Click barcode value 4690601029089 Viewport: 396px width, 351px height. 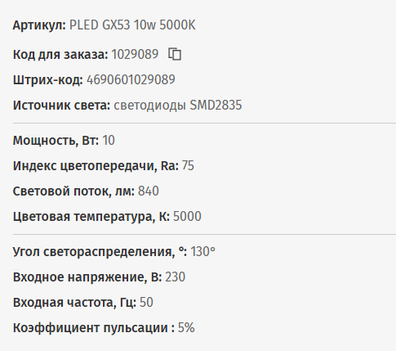coord(131,79)
